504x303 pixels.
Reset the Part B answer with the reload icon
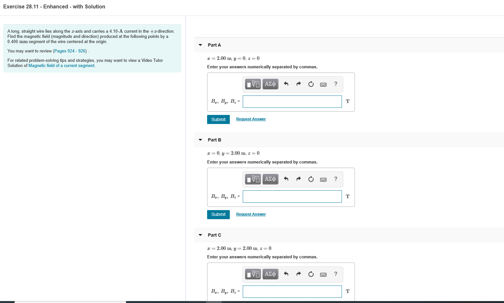[311, 179]
